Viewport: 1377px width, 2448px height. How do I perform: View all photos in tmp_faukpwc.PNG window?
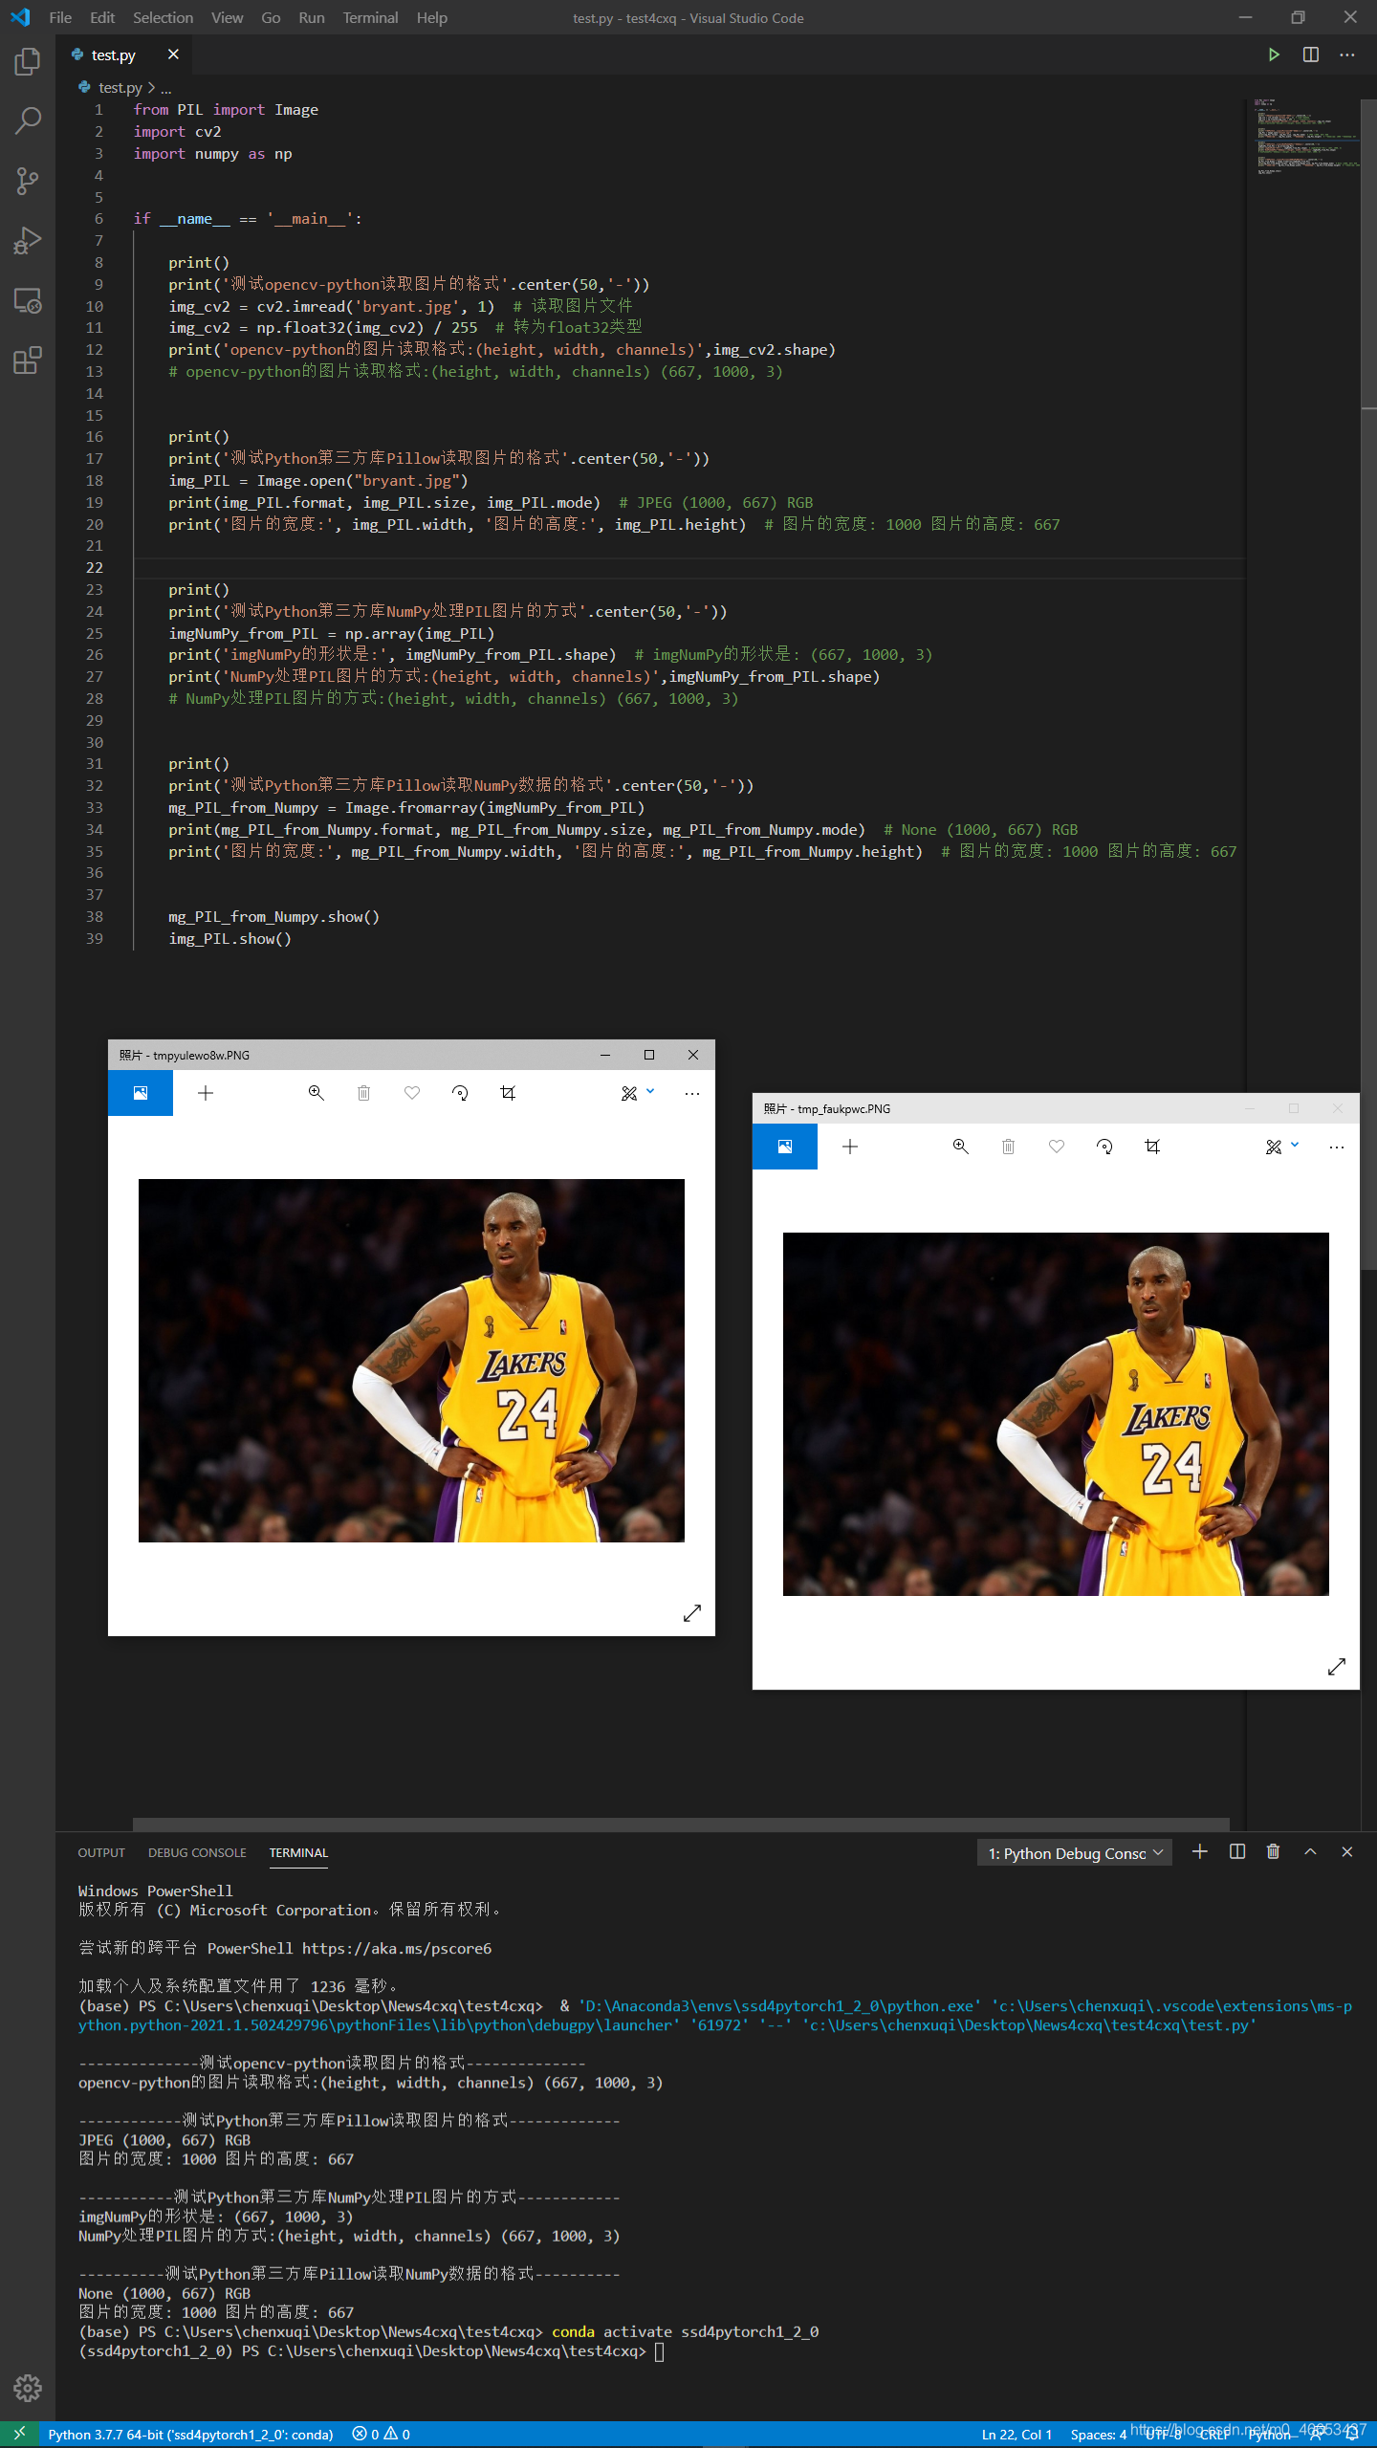pyautogui.click(x=785, y=1147)
